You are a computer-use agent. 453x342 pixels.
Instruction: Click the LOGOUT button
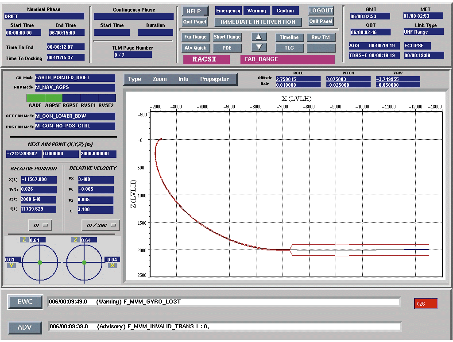pos(321,11)
